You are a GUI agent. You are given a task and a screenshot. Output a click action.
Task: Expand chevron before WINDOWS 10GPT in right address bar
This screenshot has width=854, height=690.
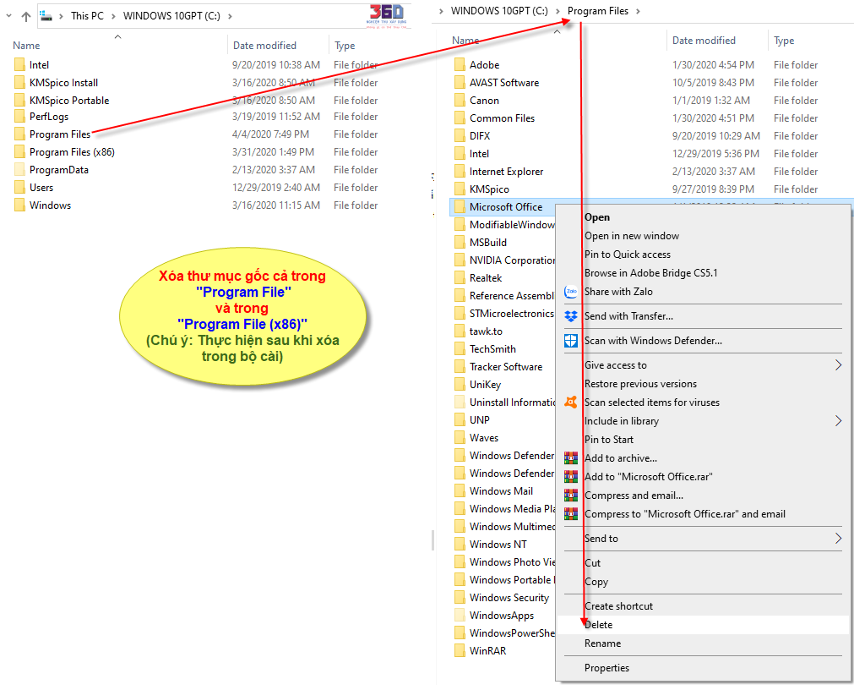441,11
